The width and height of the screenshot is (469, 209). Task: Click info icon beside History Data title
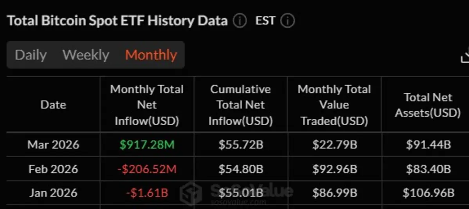click(x=240, y=21)
